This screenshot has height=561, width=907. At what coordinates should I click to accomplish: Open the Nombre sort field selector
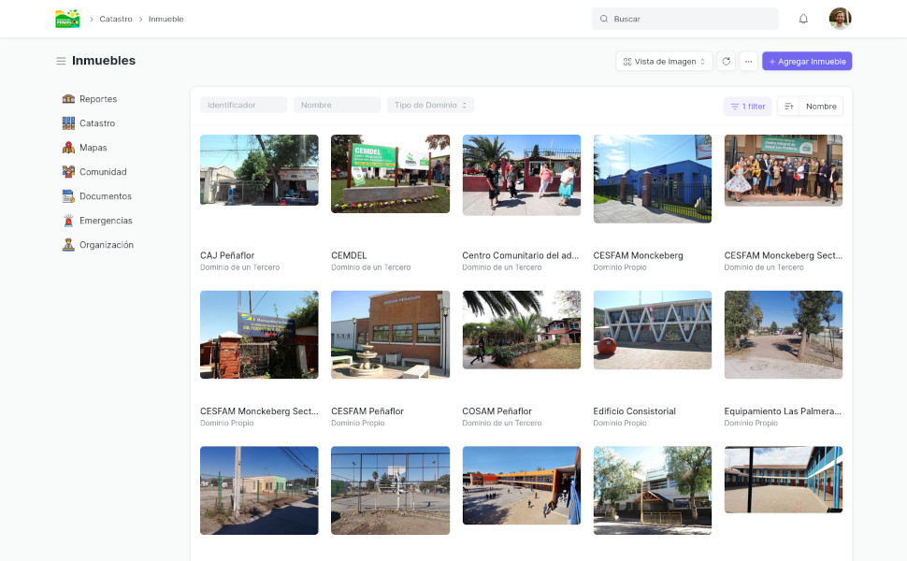(x=821, y=107)
